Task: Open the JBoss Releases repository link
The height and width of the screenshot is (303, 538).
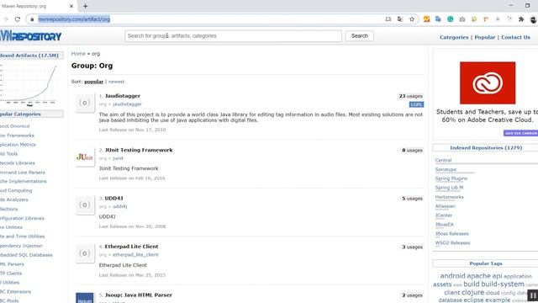Action: 452,234
